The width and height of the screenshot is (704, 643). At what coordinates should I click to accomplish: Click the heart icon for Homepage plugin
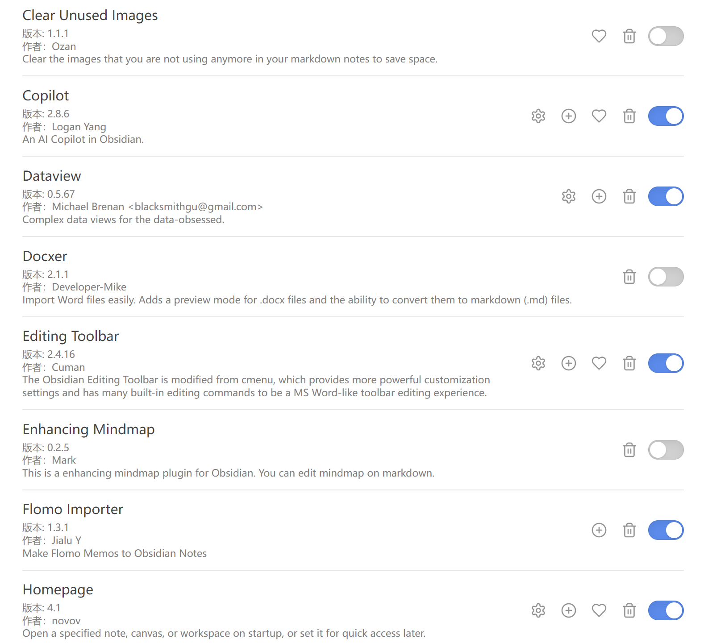click(599, 610)
